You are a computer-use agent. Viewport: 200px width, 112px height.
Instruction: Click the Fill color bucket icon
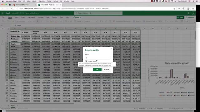coord(51,21)
